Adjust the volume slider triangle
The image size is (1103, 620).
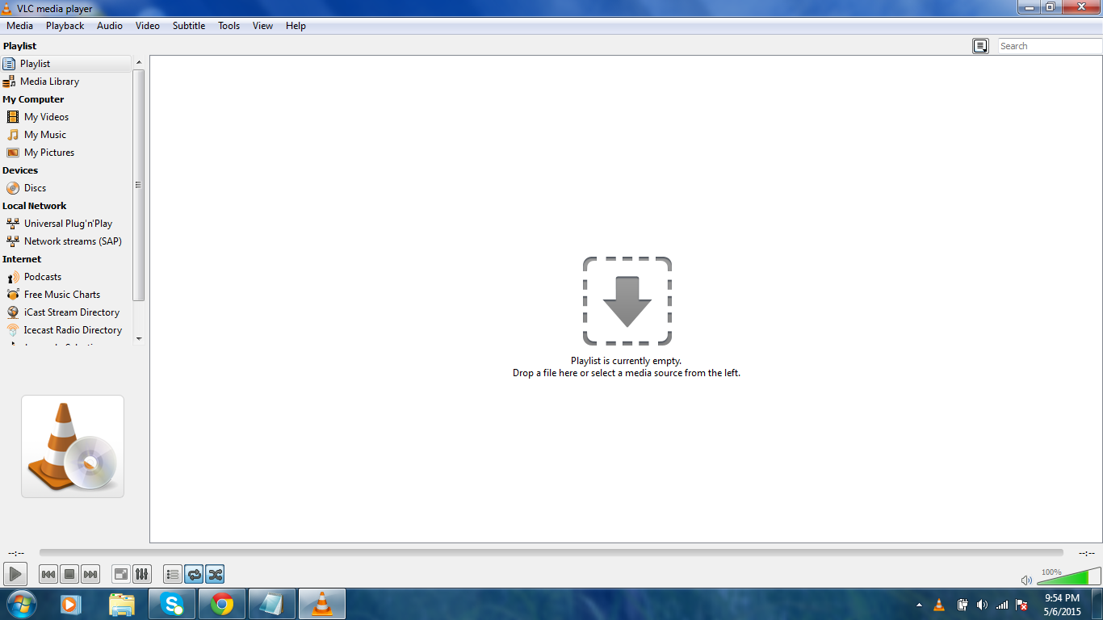click(x=1068, y=576)
